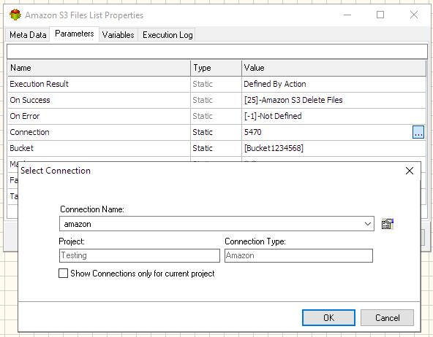The image size is (433, 337).
Task: Click the Defined By Action value
Action: [275, 84]
